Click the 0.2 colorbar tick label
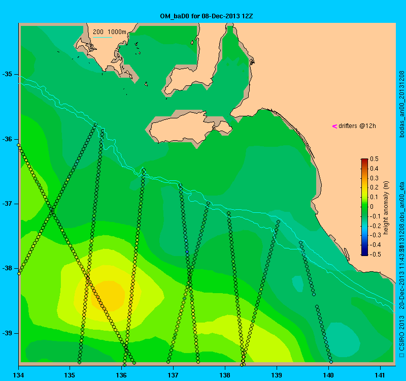The image size is (406, 381). [x=374, y=187]
